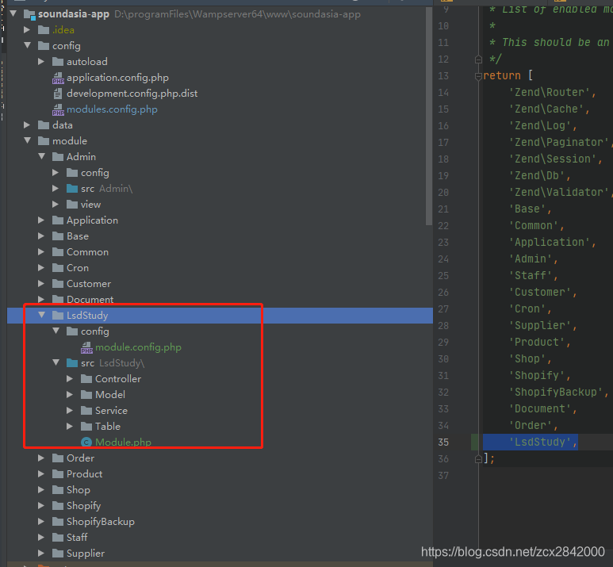Click the soundasia-app project folder icon

click(29, 14)
